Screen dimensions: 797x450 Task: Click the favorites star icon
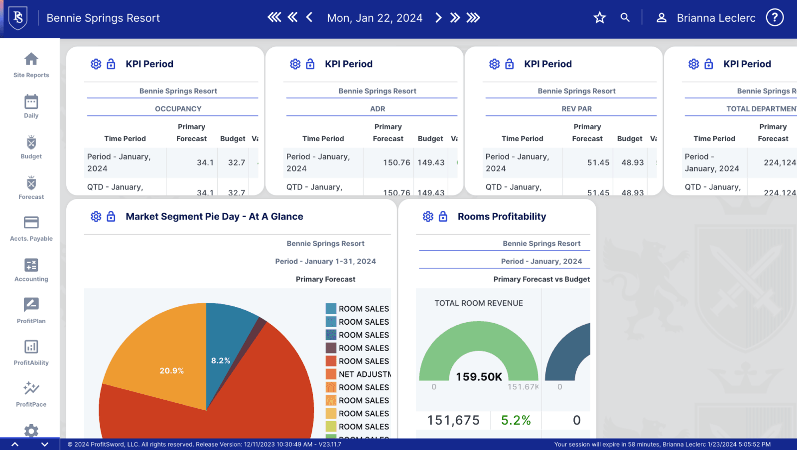coord(599,18)
